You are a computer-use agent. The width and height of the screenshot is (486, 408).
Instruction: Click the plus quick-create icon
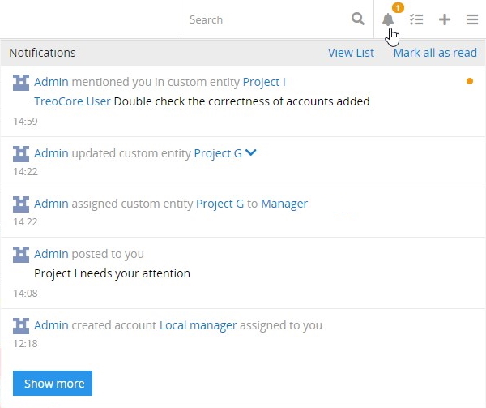tap(444, 19)
